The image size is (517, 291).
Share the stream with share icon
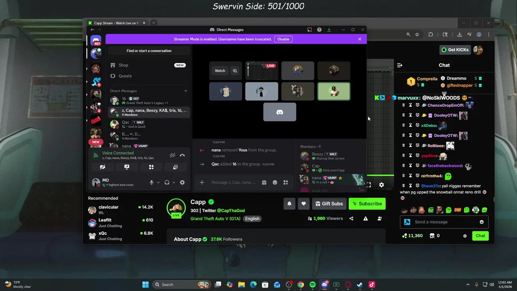[x=351, y=219]
